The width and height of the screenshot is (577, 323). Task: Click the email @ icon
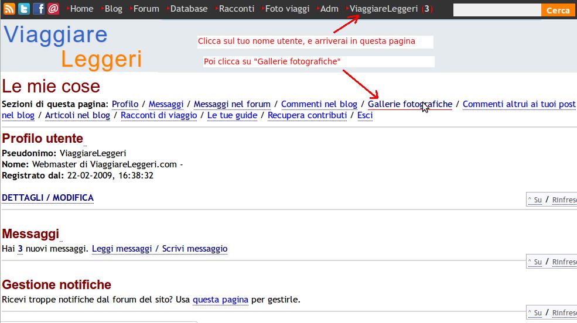pyautogui.click(x=53, y=9)
